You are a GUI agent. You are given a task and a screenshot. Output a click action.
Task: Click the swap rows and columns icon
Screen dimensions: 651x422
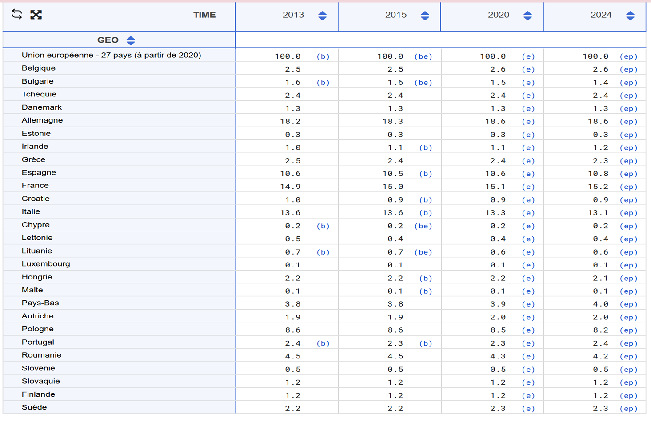coord(17,14)
